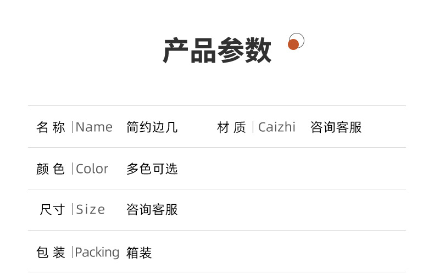Select the 简约边几 product name value

(x=152, y=127)
